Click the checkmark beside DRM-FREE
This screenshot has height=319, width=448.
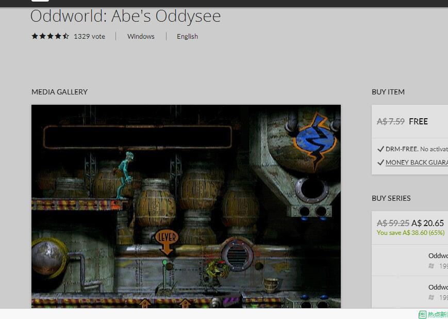(x=380, y=149)
